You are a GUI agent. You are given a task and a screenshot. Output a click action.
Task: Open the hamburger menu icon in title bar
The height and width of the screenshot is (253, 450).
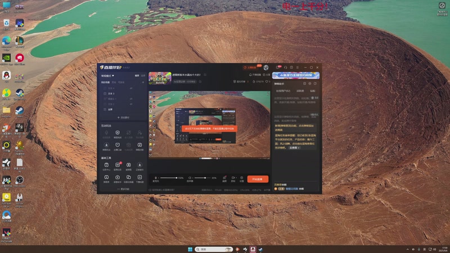(298, 67)
